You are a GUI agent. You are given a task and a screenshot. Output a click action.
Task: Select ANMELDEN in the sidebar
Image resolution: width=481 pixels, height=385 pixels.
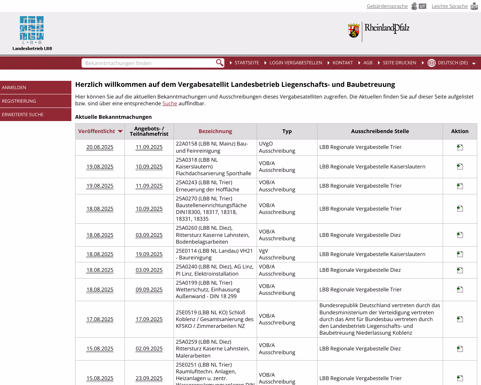[x=14, y=87]
